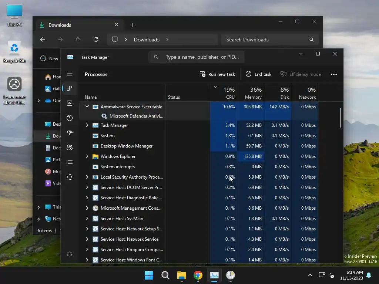Sort processes by Memory column
The width and height of the screenshot is (379, 284).
(x=251, y=93)
